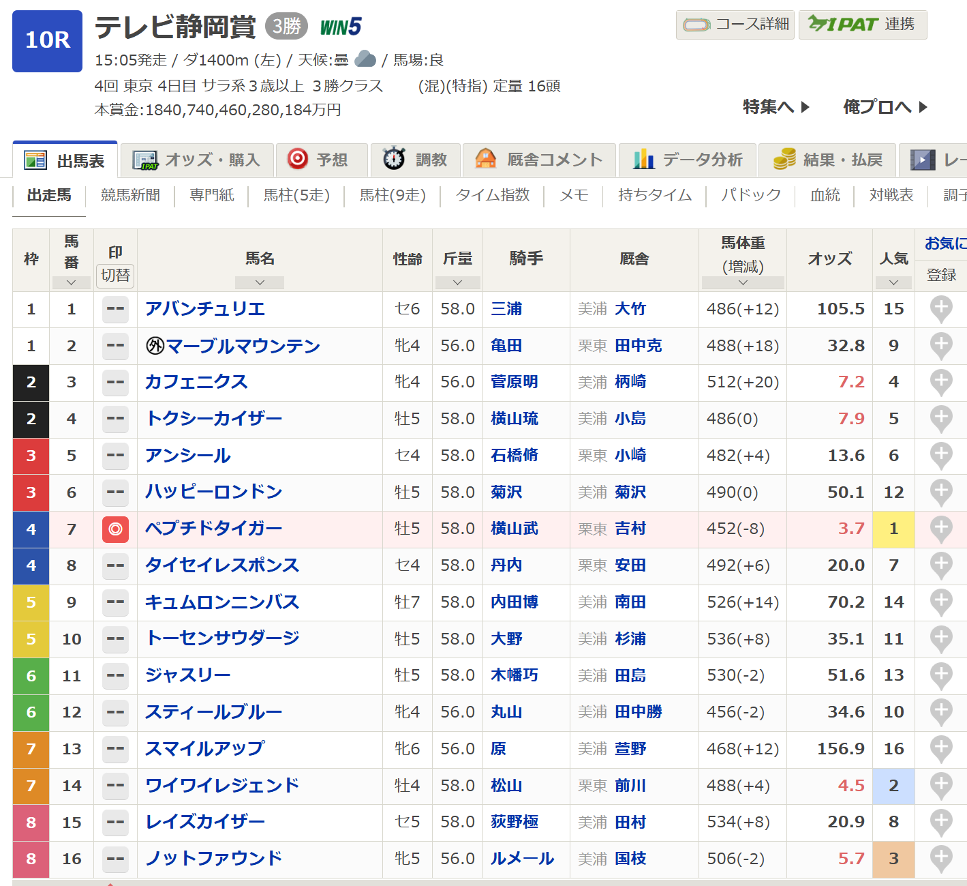967x886 pixels.
Task: Open the オッズ・購入 tab icon
Action: 145,160
